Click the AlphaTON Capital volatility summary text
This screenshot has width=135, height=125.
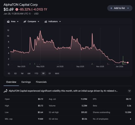click(63, 91)
